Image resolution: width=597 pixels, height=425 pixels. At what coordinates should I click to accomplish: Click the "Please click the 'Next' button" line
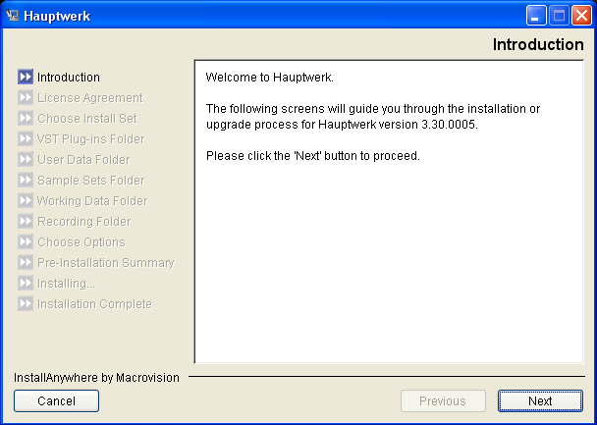[x=313, y=156]
